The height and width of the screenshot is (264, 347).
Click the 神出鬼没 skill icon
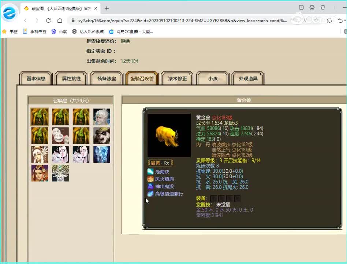pyautogui.click(x=150, y=186)
